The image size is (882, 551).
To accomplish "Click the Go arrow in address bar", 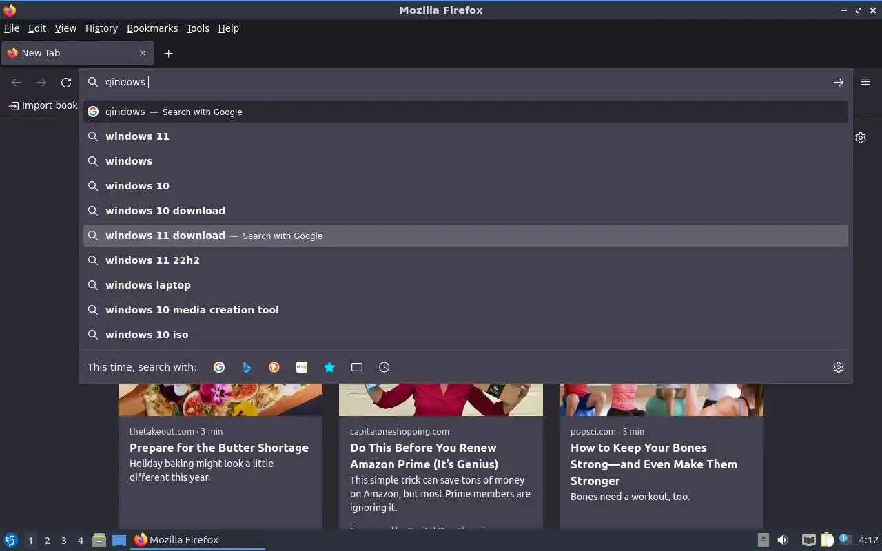I will [x=839, y=82].
